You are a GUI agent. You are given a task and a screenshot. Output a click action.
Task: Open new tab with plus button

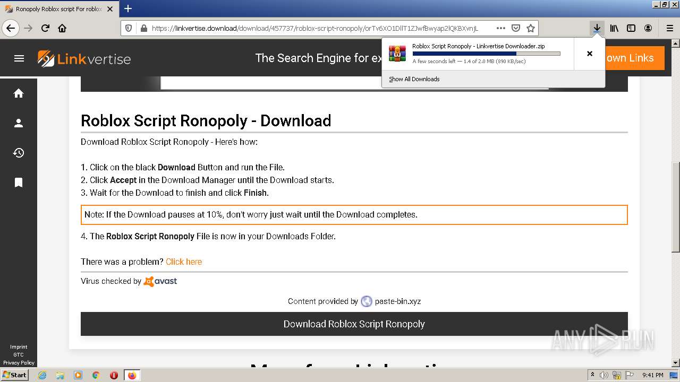pos(128,8)
